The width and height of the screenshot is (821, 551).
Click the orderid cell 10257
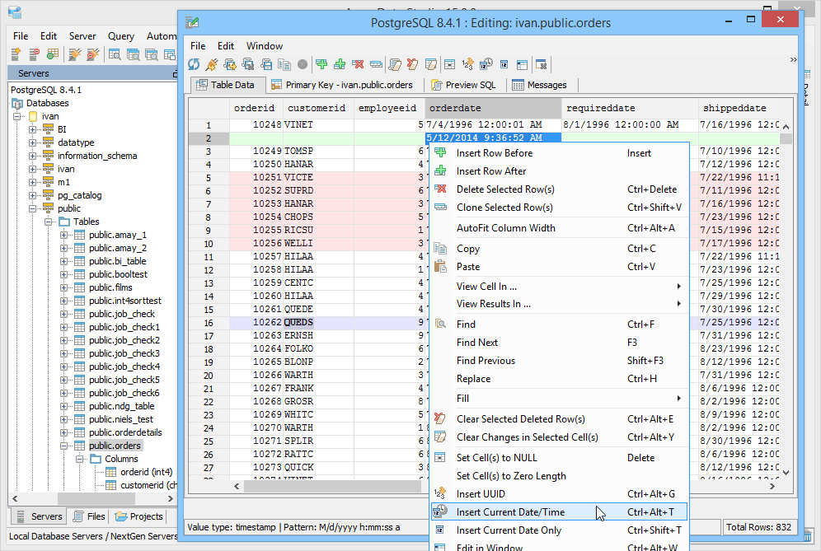[256, 256]
